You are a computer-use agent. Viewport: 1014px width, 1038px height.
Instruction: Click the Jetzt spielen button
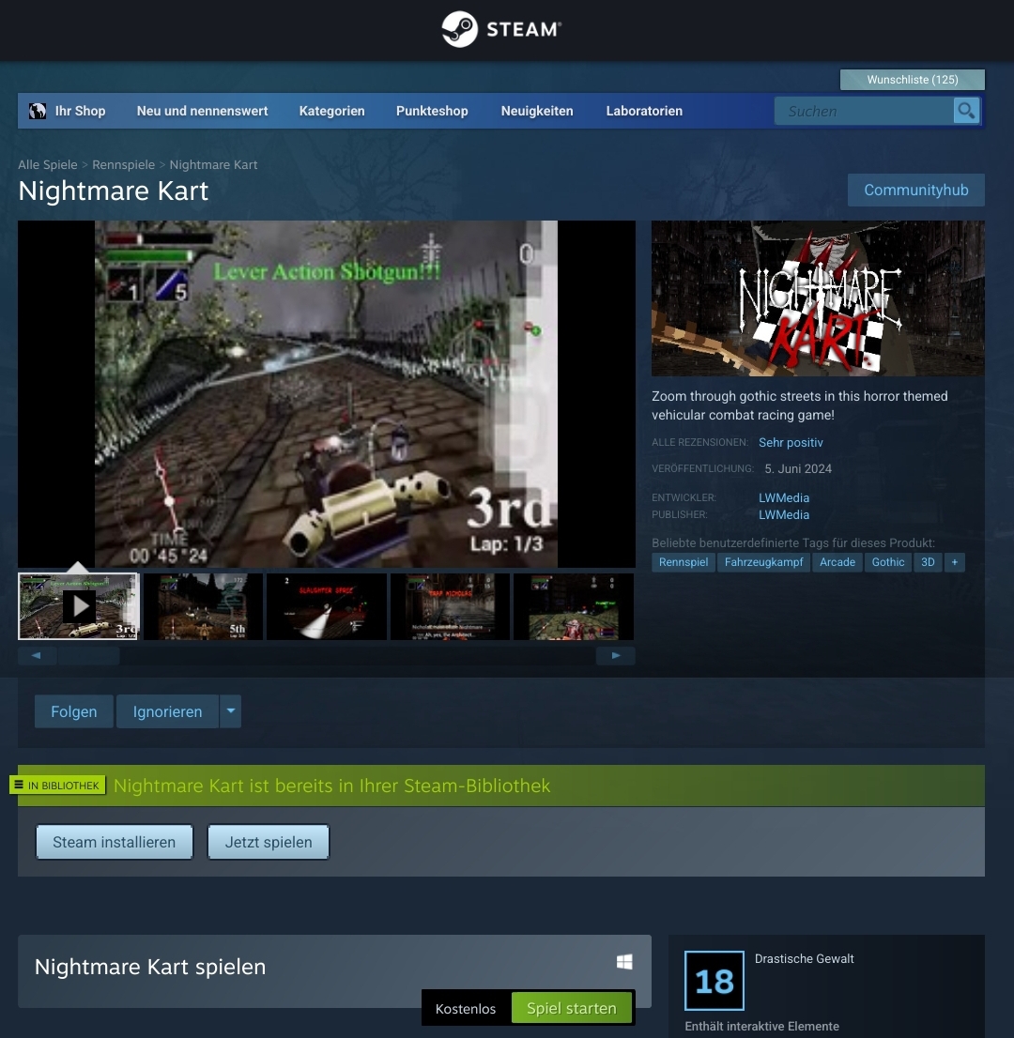(269, 842)
